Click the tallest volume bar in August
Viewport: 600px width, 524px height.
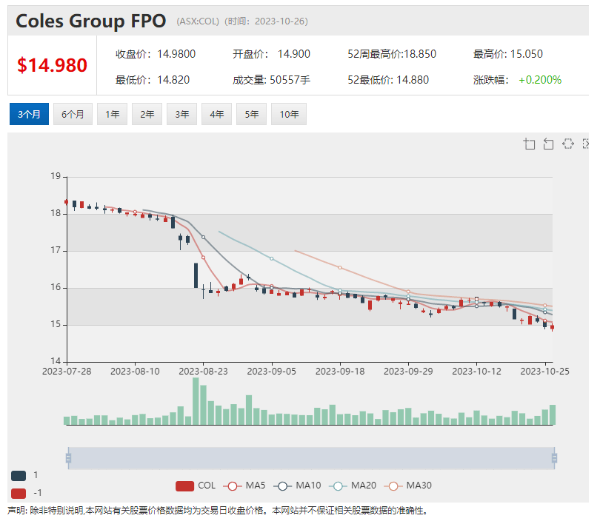(196, 401)
